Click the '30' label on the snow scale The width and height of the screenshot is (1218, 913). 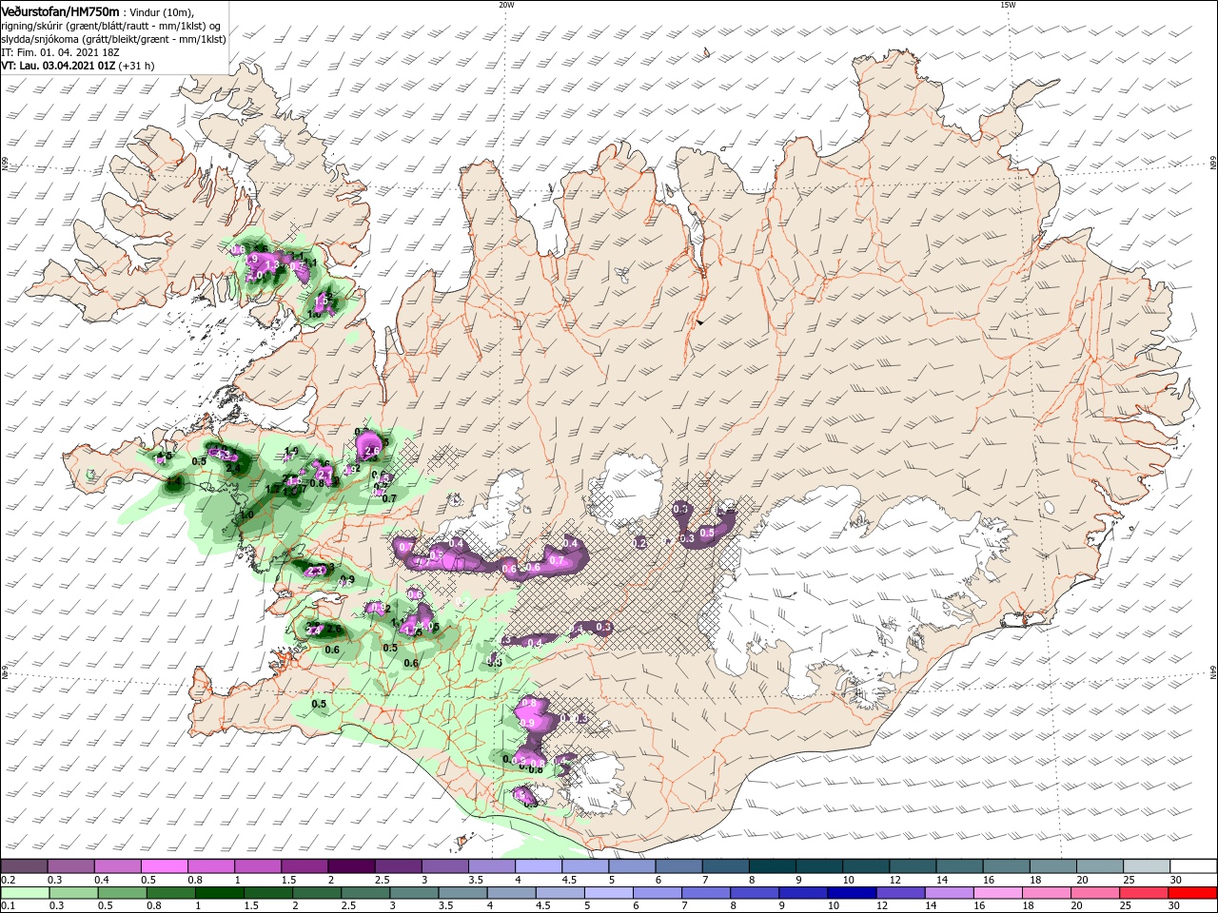pos(1176,880)
